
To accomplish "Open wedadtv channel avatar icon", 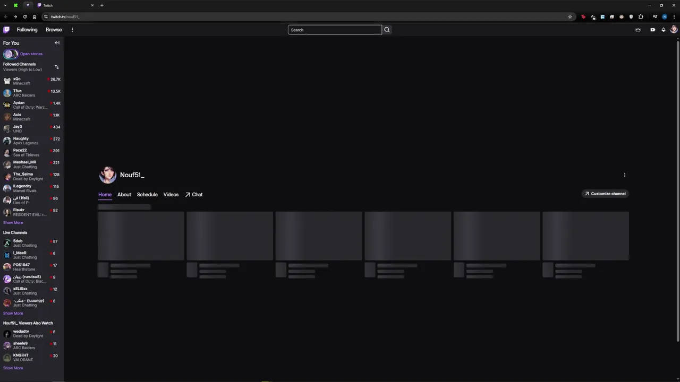I will [x=7, y=334].
